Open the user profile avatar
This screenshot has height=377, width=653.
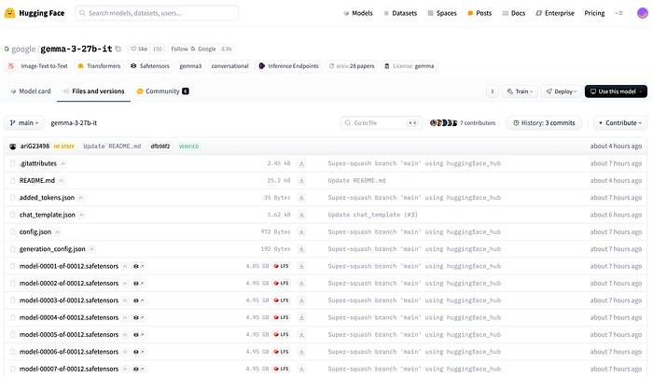point(643,13)
